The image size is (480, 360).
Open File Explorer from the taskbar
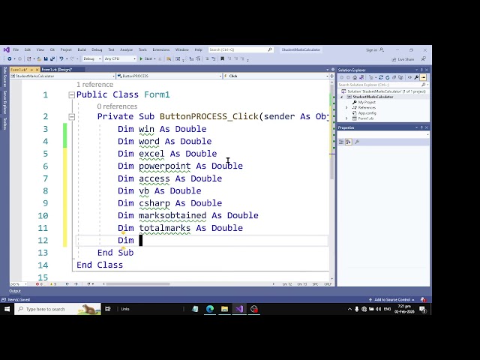point(225,309)
